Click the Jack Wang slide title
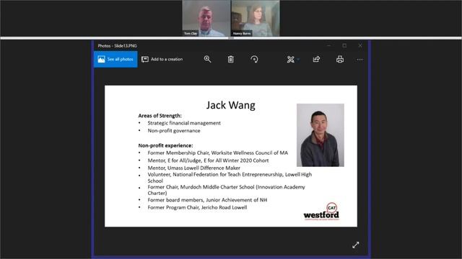 (x=231, y=105)
